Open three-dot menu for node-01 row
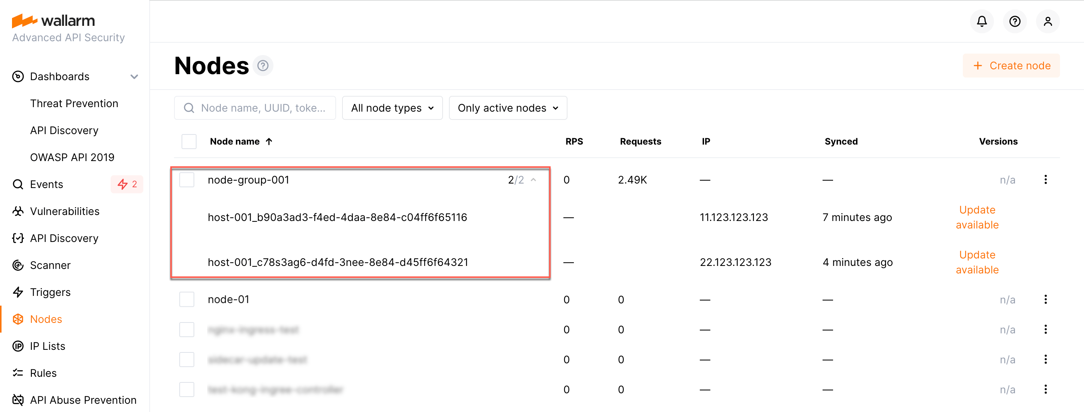Viewport: 1084px width, 412px height. [1045, 299]
